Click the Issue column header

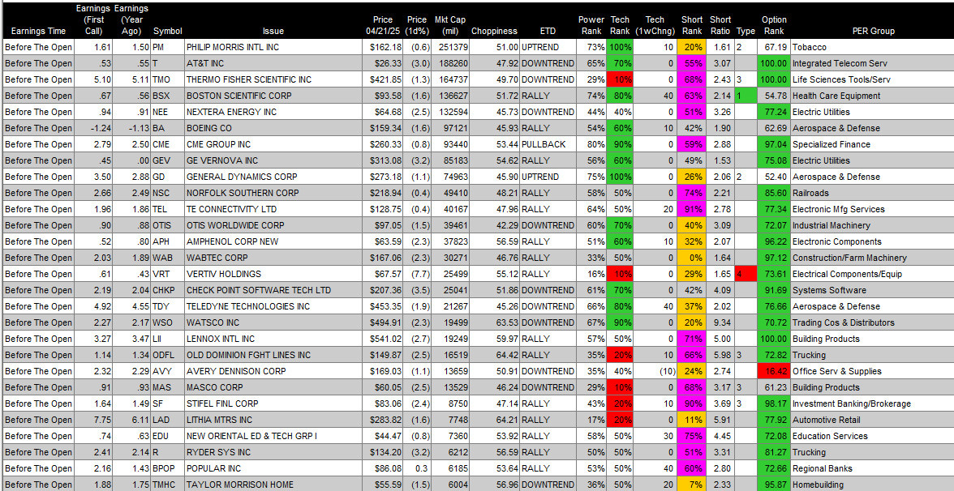(x=273, y=31)
